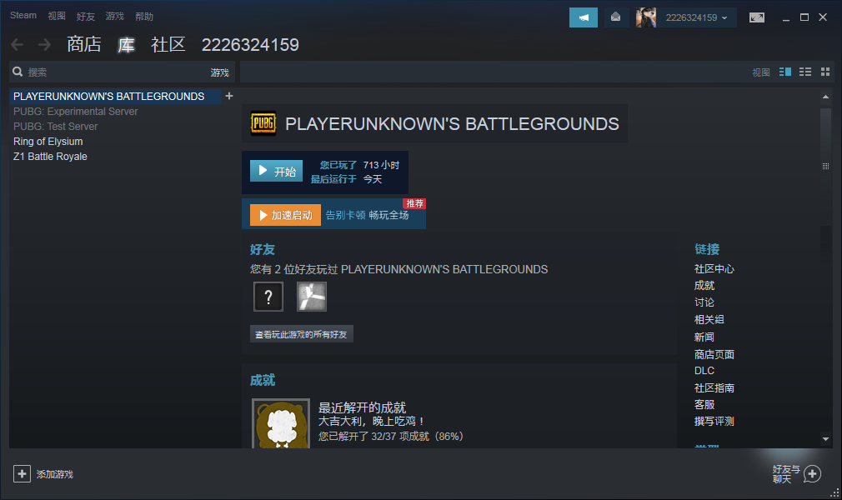Open the second friend avatar thumbnail
Viewport: 842px width, 500px height.
click(312, 297)
